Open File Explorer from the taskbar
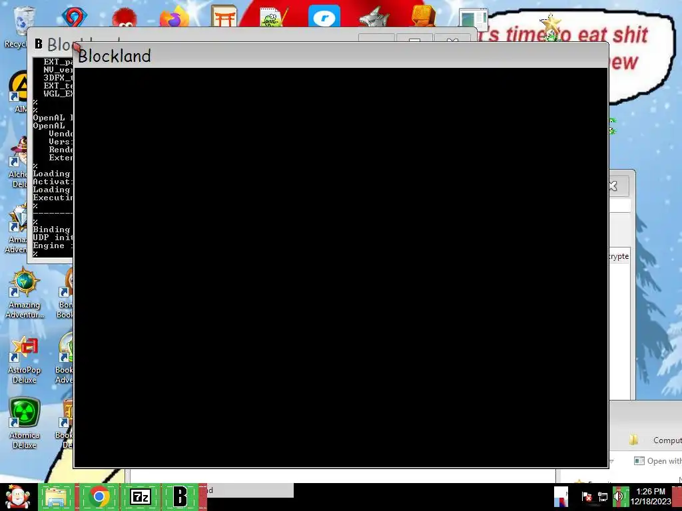 click(57, 496)
